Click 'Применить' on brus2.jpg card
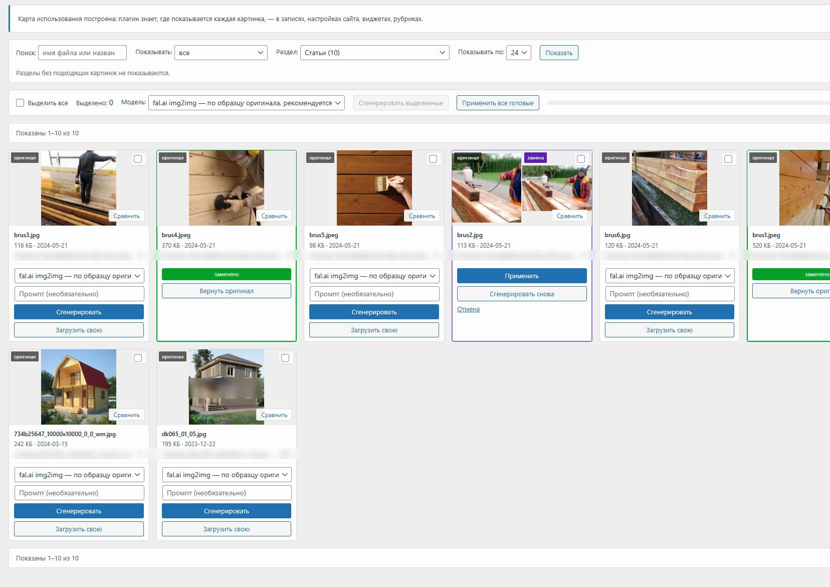 (522, 276)
